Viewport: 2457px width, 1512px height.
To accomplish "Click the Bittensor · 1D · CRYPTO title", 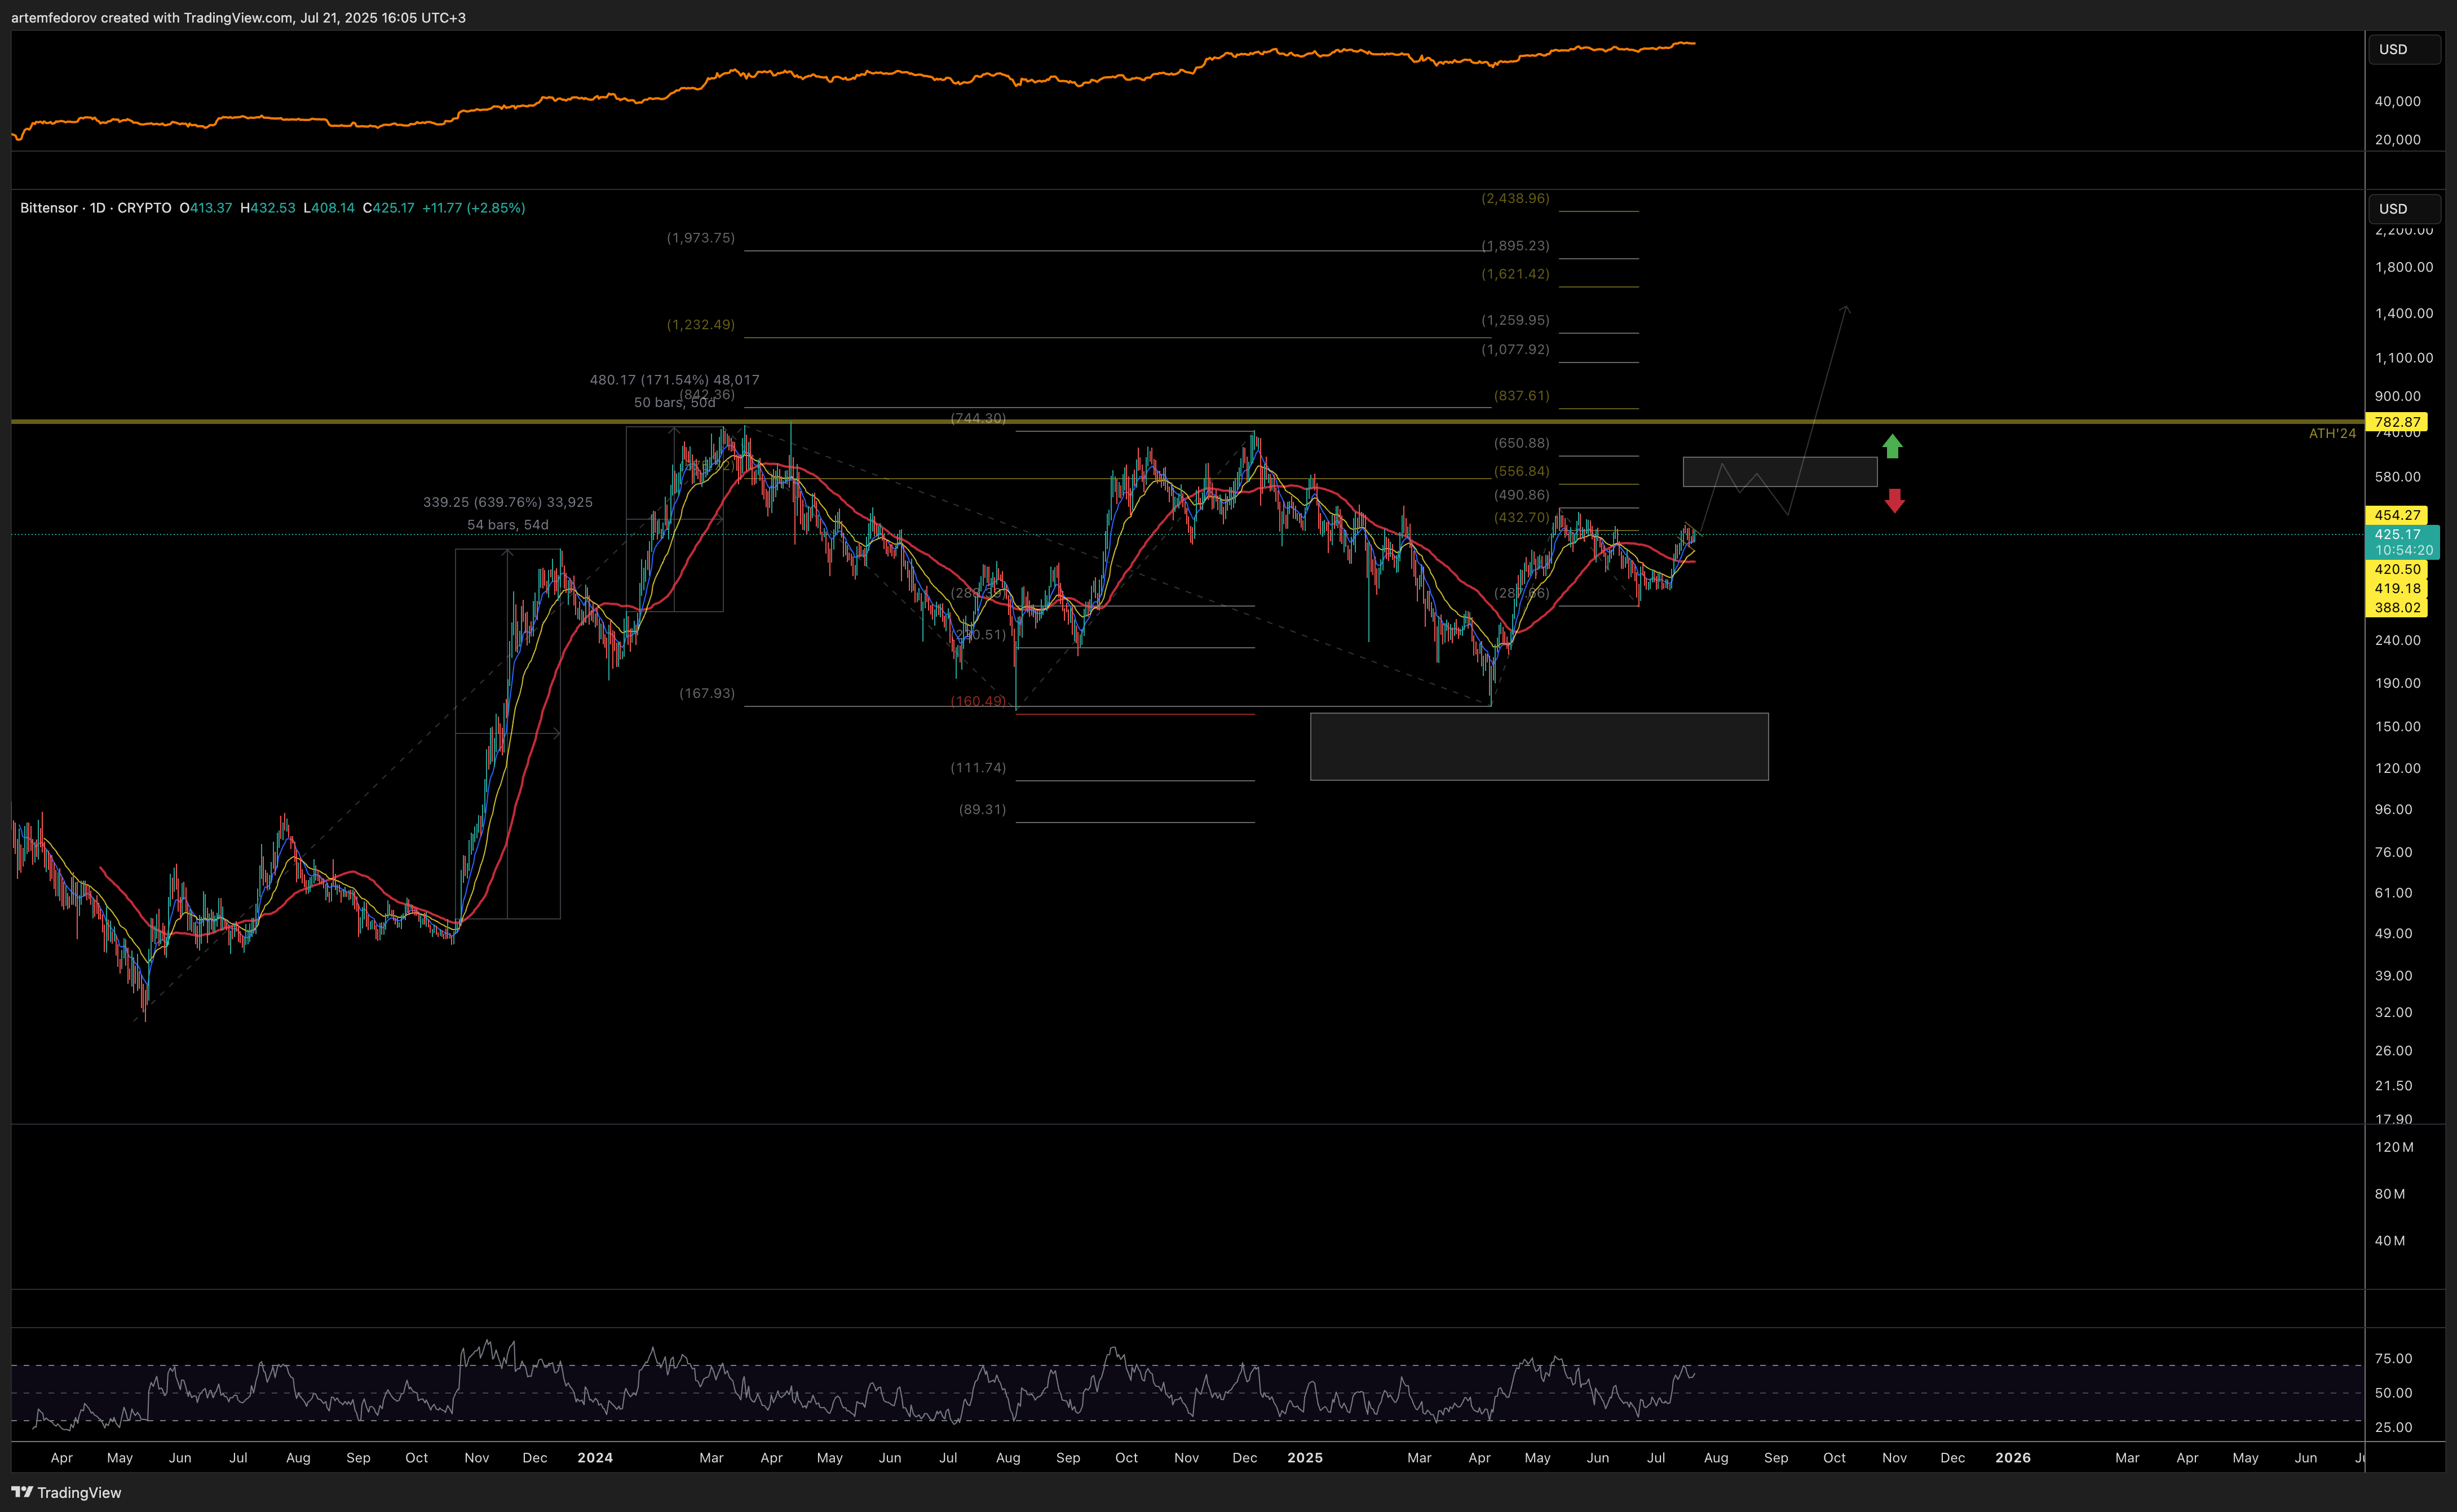I will click(x=96, y=208).
